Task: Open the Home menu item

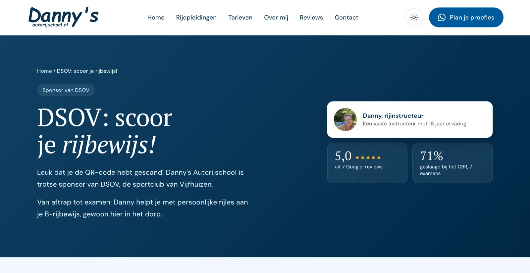Action: [x=156, y=18]
